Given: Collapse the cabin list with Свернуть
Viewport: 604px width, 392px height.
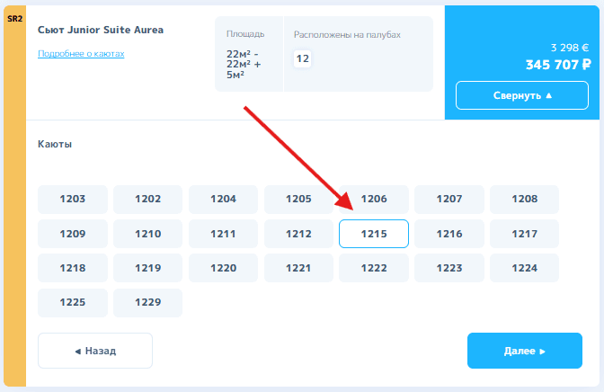Looking at the screenshot, I should (521, 95).
